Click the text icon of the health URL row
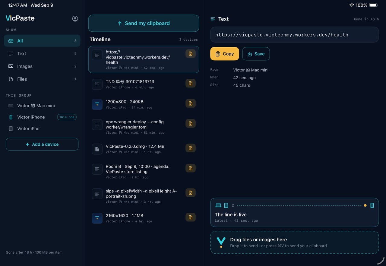The width and height of the screenshot is (386, 266). (97, 55)
